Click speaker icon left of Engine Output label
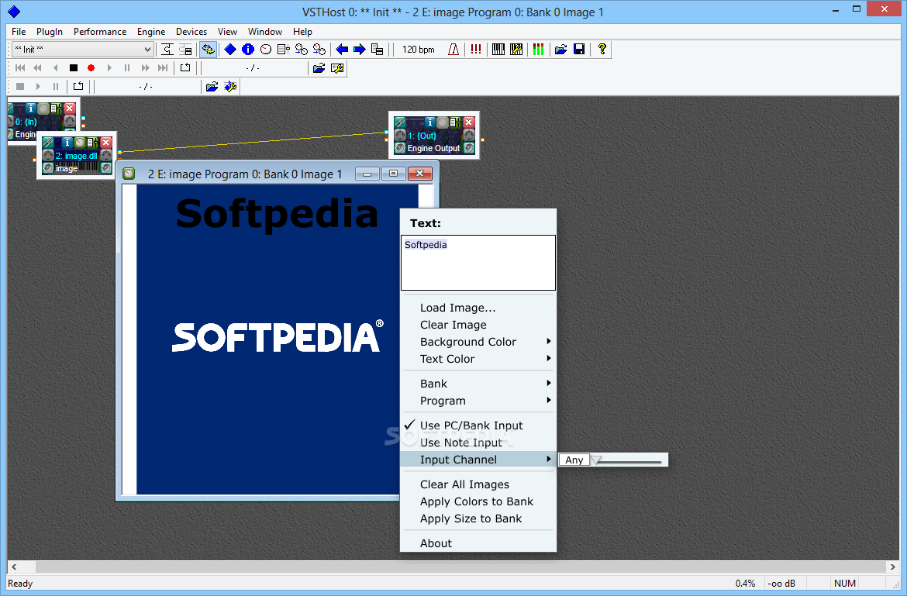Image resolution: width=907 pixels, height=596 pixels. tap(400, 148)
